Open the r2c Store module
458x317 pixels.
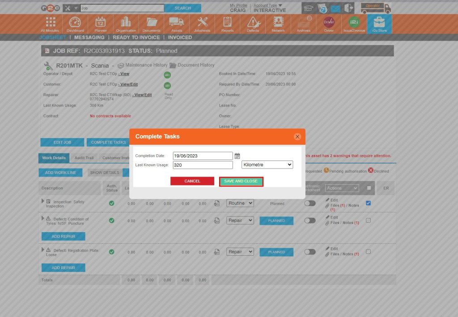point(379,24)
